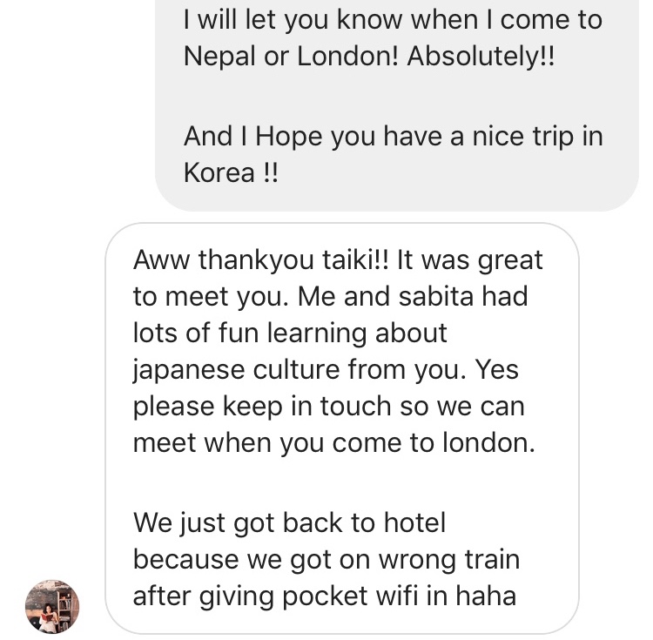The height and width of the screenshot is (640, 653).
Task: Click the word "Korea" in gray bubble
Action: pos(219,172)
